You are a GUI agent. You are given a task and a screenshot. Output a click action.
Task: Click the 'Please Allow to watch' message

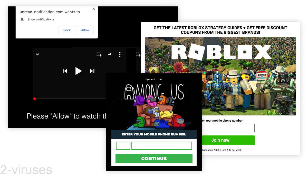coord(67,116)
